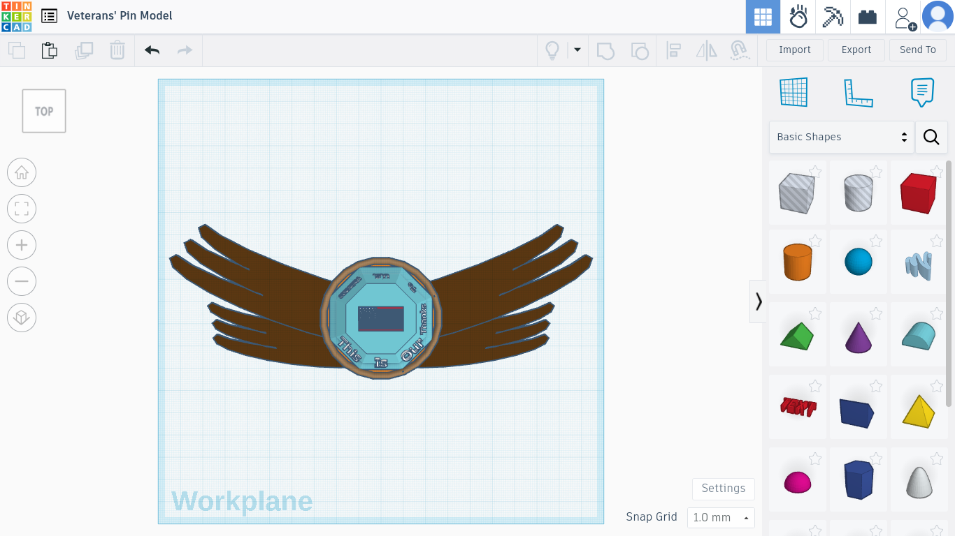Click the Import button
The height and width of the screenshot is (536, 955).
[795, 50]
